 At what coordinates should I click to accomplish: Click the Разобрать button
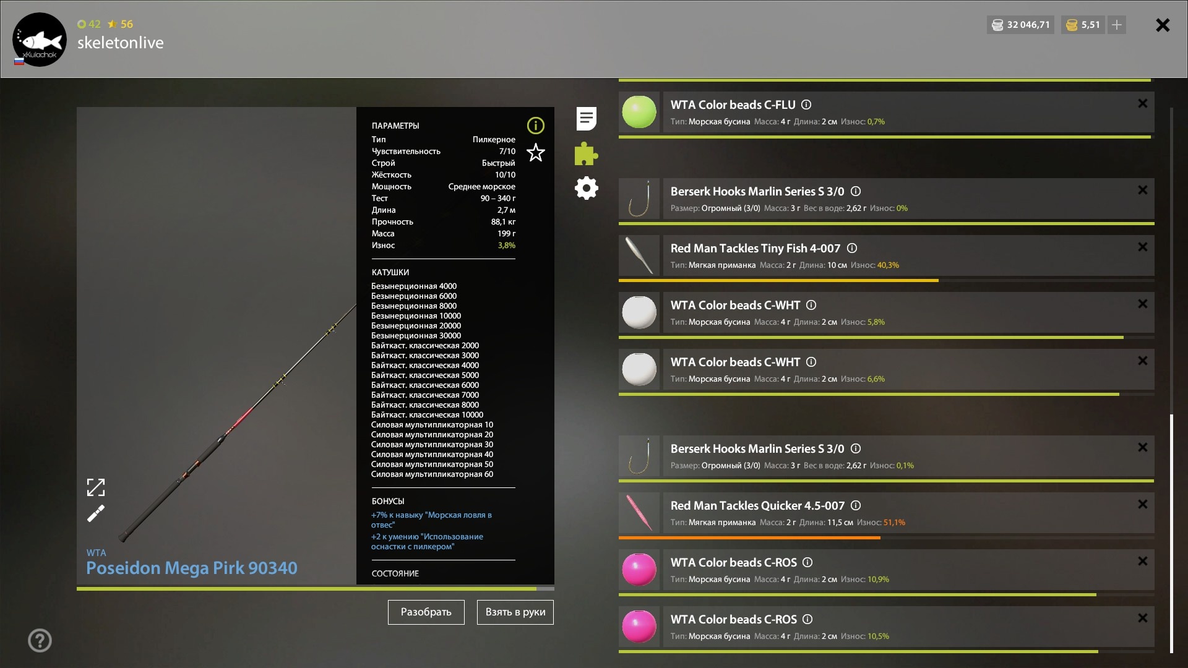click(426, 612)
